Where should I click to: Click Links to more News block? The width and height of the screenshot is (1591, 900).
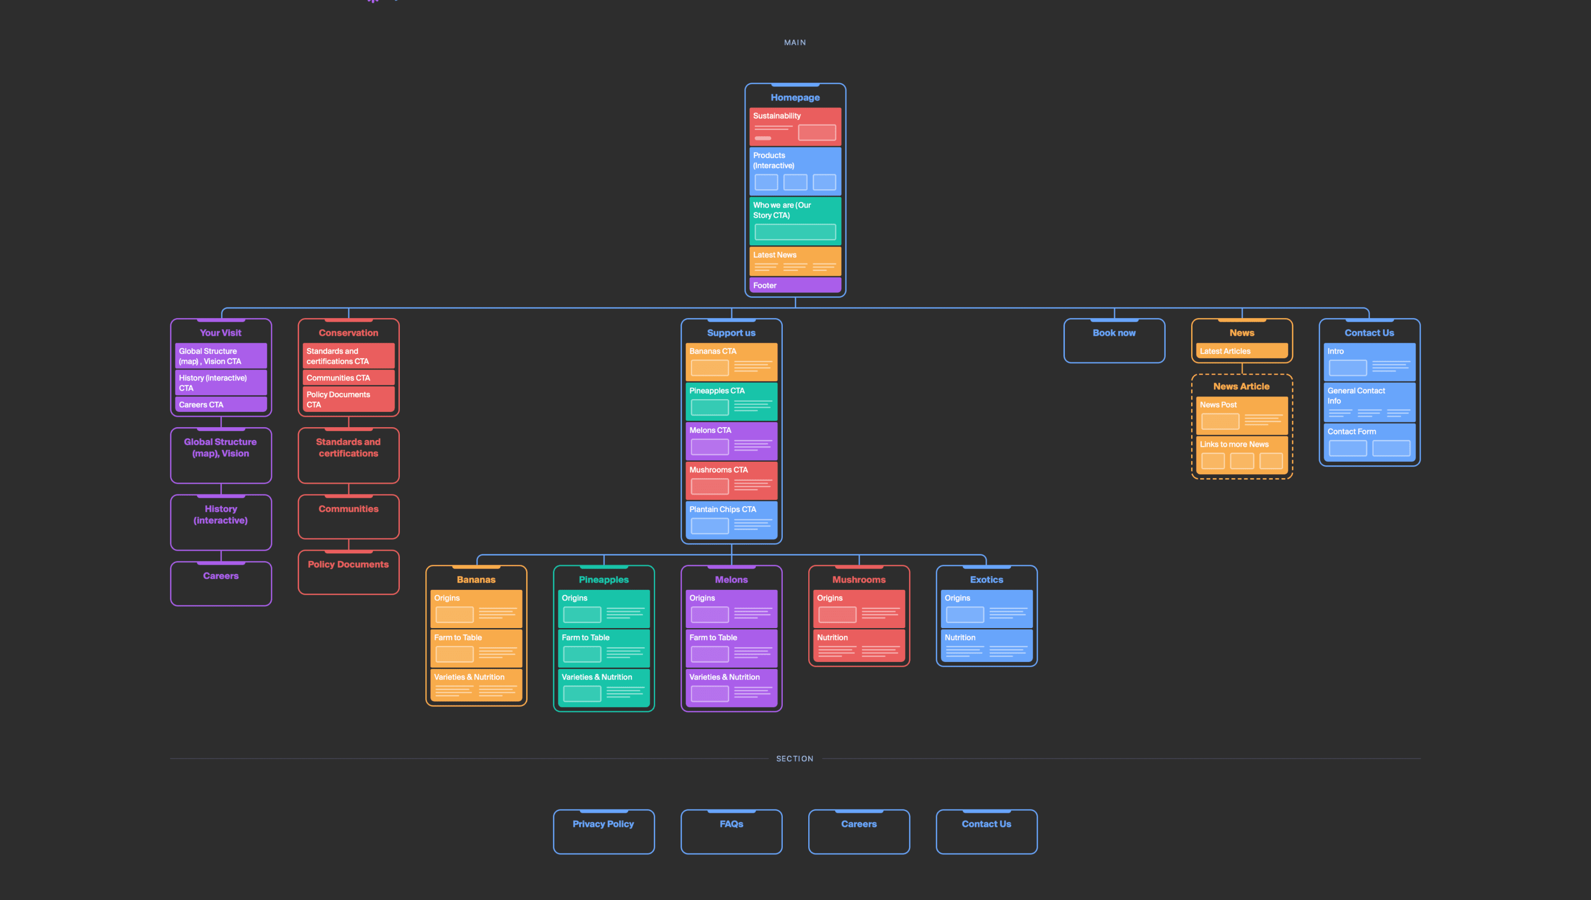(x=1241, y=454)
